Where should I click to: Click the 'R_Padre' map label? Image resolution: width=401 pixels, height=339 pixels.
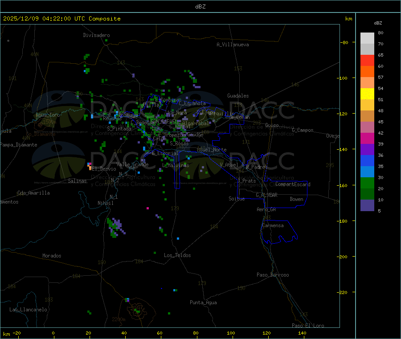pyautogui.click(x=255, y=167)
